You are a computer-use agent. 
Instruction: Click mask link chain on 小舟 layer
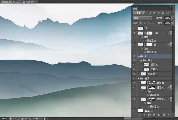tap(145, 33)
